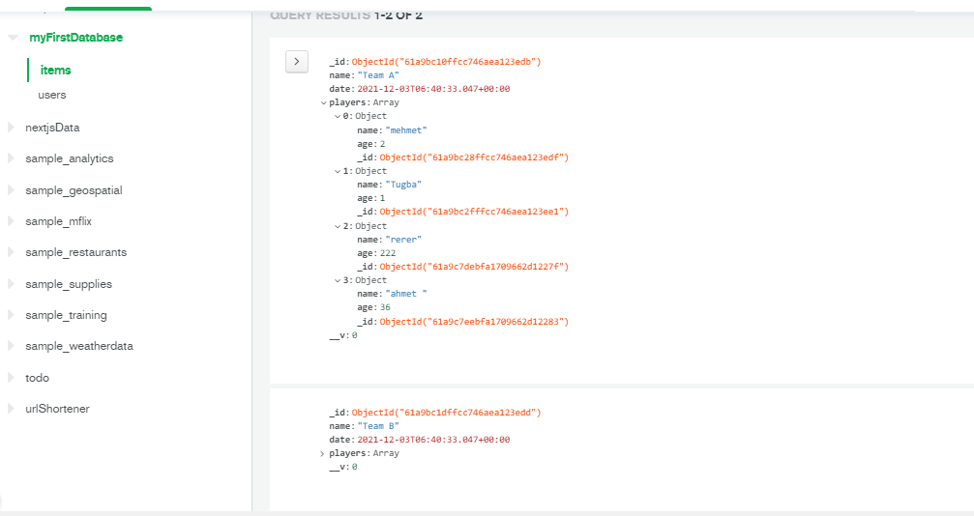Collapse player object 0 chevron
Image resolution: width=974 pixels, height=516 pixels.
(338, 117)
